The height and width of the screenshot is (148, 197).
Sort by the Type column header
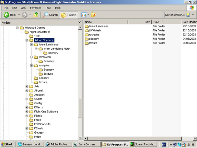pos(166,22)
